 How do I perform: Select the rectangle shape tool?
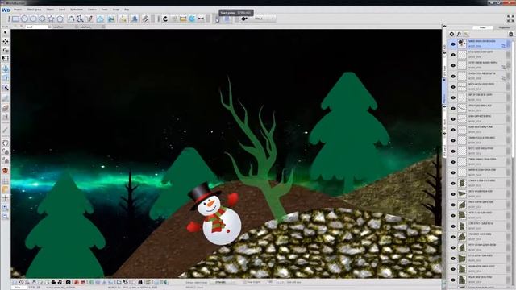(x=15, y=19)
